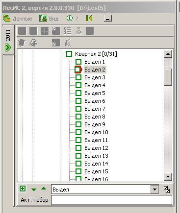Image resolution: width=180 pixels, height=213 pixels.
Task: Select the Выдел 12 tree label
Action: tap(96, 148)
